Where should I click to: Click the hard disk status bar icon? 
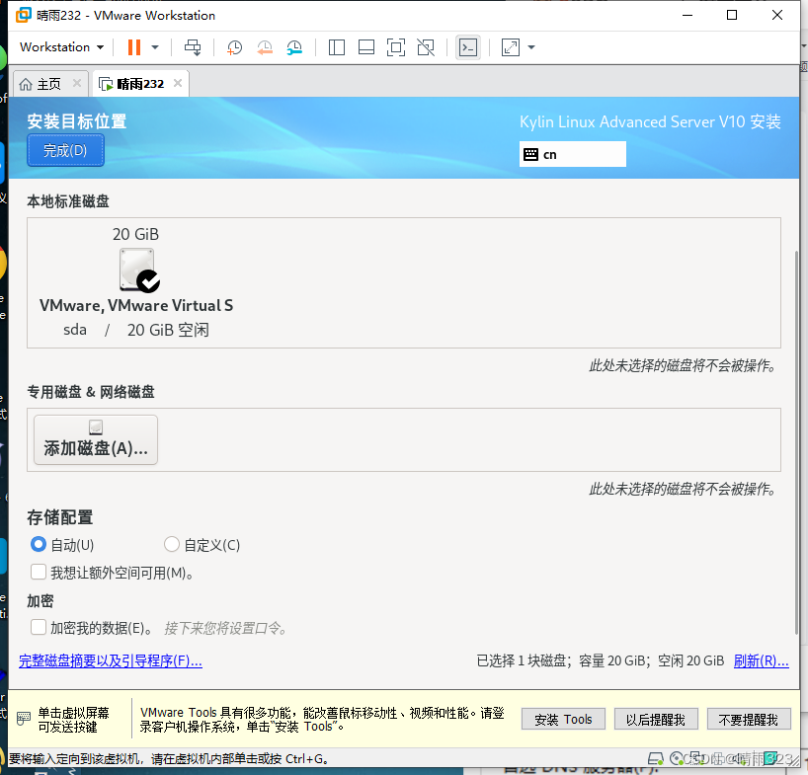point(656,758)
